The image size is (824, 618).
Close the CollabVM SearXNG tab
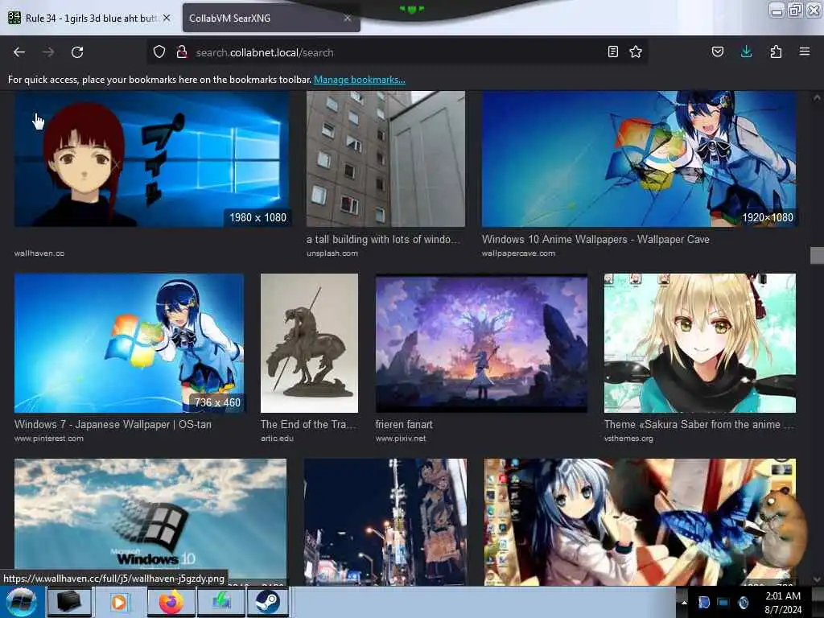(x=348, y=18)
